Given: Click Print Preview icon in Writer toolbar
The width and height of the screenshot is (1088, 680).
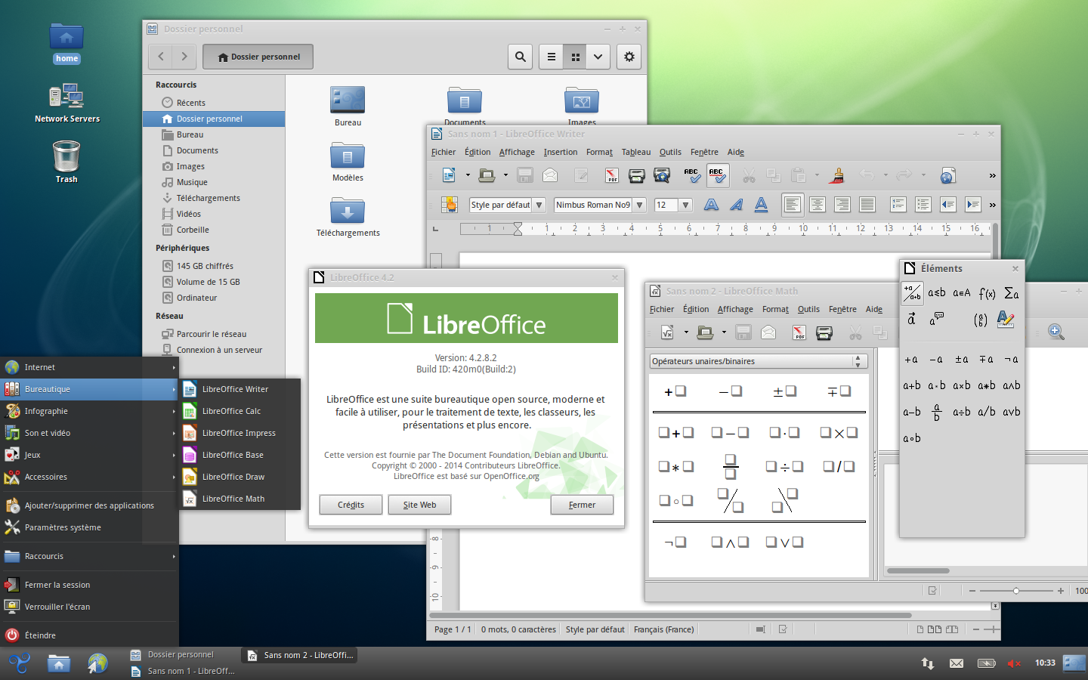Looking at the screenshot, I should coord(662,175).
